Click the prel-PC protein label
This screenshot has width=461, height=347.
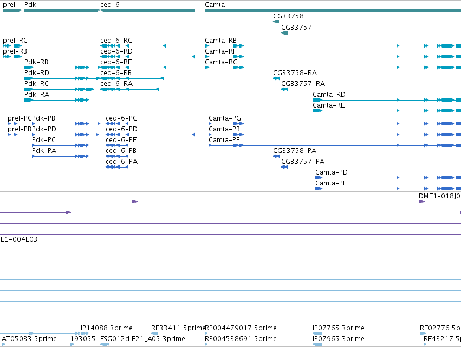[x=20, y=118]
